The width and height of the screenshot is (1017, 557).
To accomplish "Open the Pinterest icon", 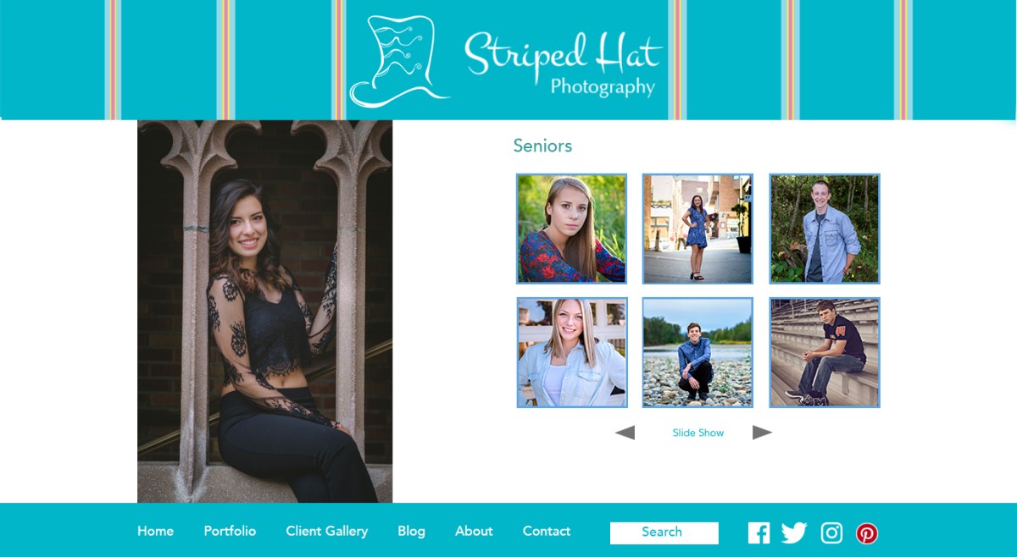I will coord(866,533).
